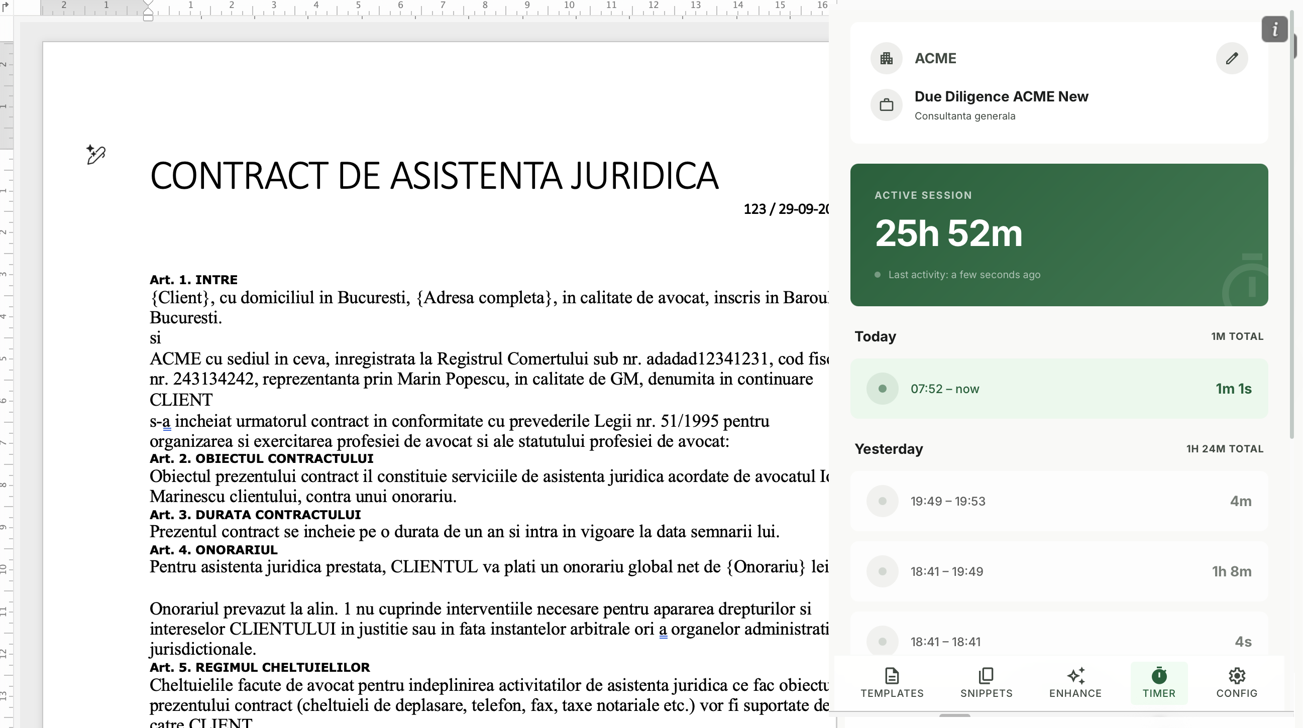Open the info icon in the top-right corner
Viewport: 1303px width, 728px height.
[1275, 29]
